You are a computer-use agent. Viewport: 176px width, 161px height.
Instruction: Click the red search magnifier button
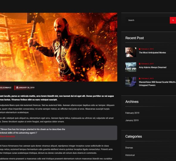pos(173,20)
